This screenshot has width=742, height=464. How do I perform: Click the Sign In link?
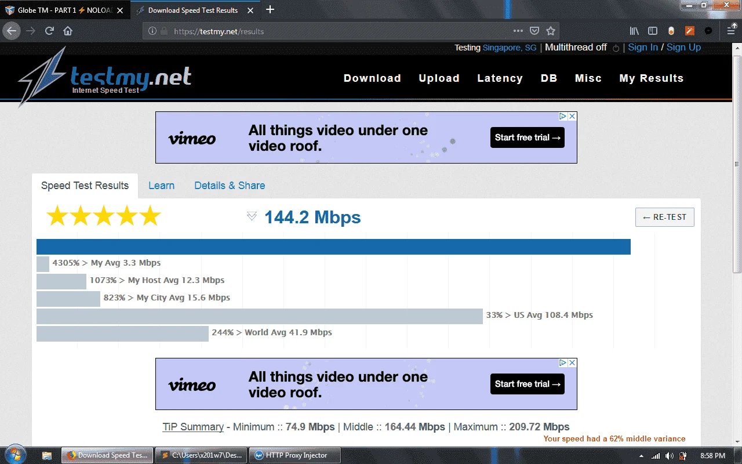coord(643,48)
